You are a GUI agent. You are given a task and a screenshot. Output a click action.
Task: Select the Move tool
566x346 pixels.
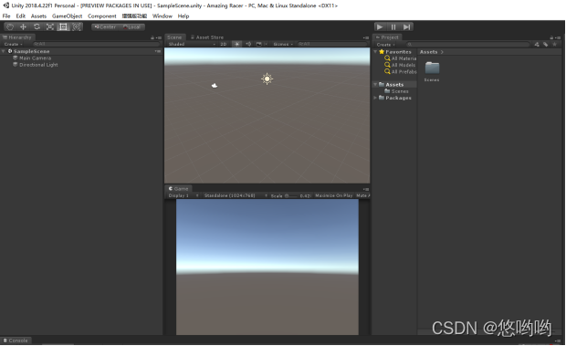(24, 27)
